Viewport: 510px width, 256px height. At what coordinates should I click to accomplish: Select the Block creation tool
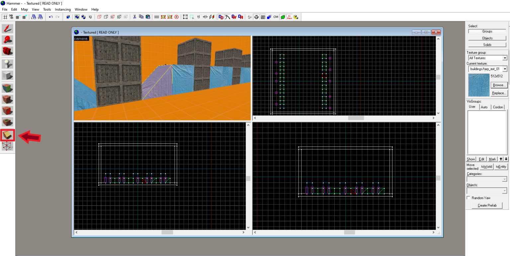[7, 75]
